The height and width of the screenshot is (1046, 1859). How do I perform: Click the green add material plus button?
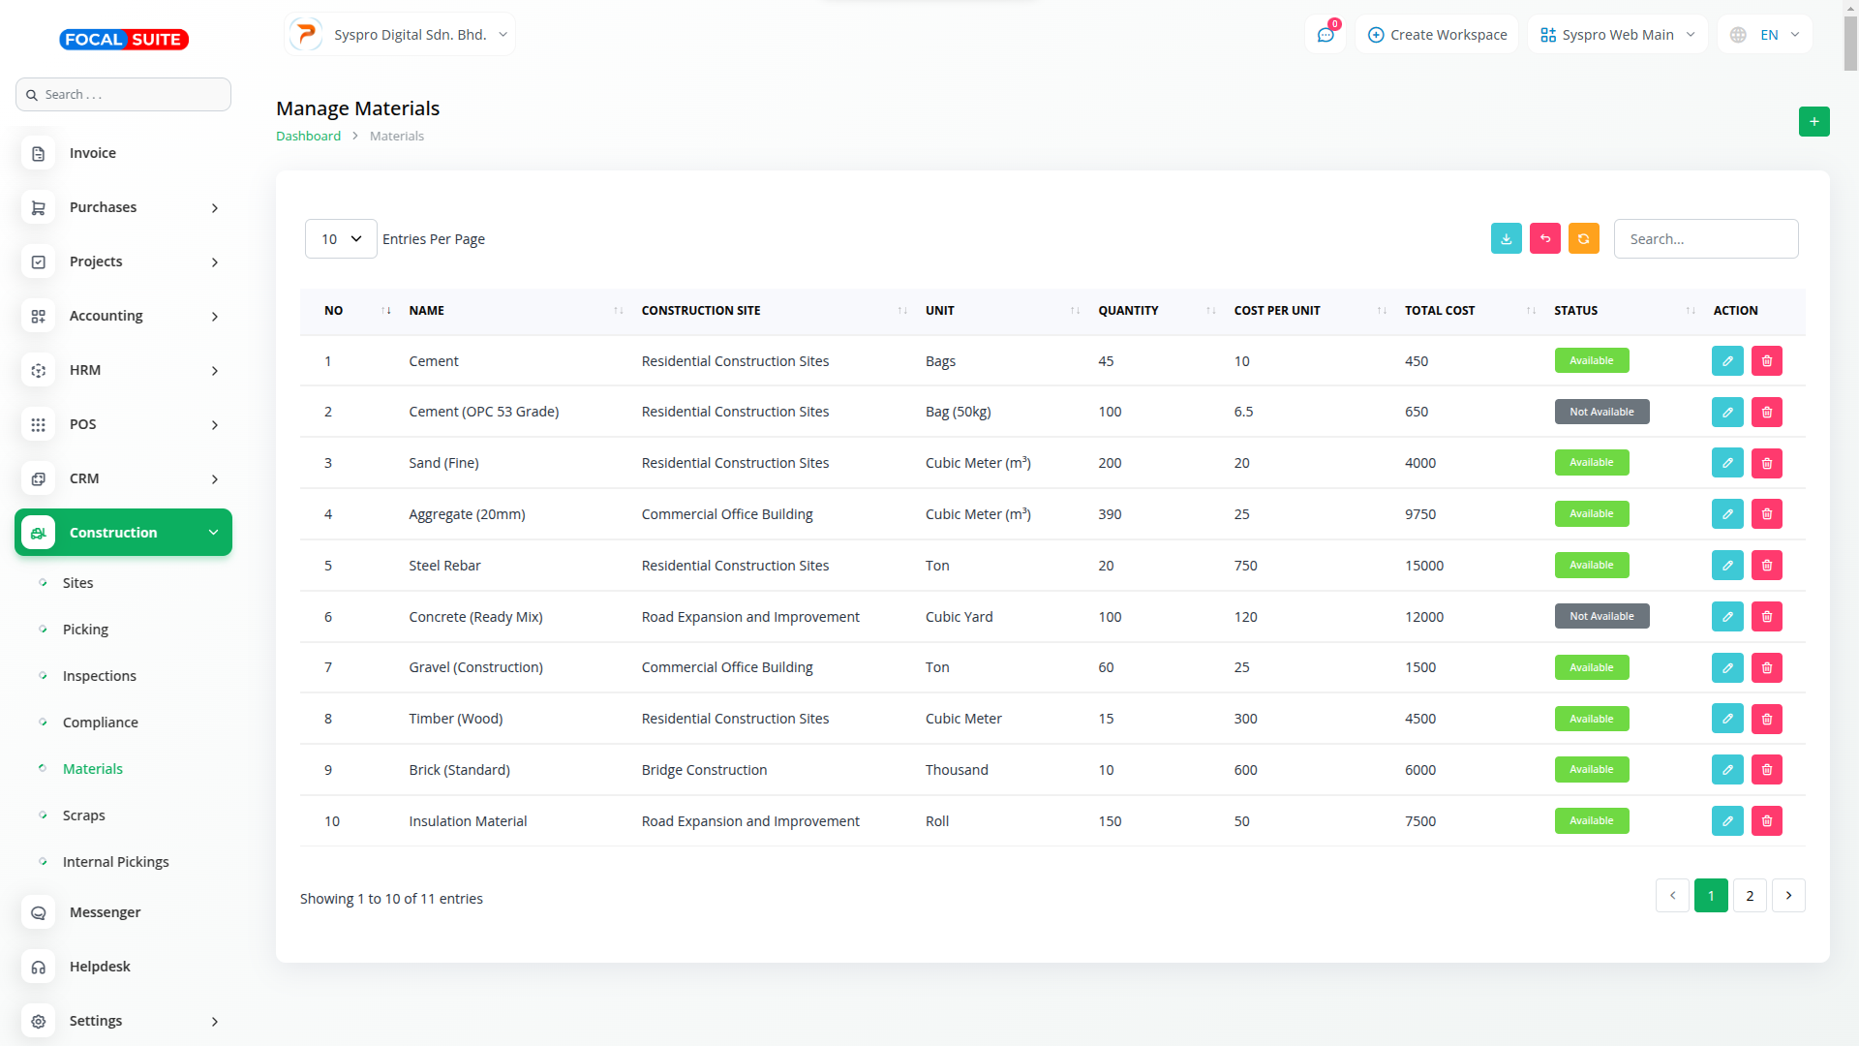pyautogui.click(x=1813, y=122)
